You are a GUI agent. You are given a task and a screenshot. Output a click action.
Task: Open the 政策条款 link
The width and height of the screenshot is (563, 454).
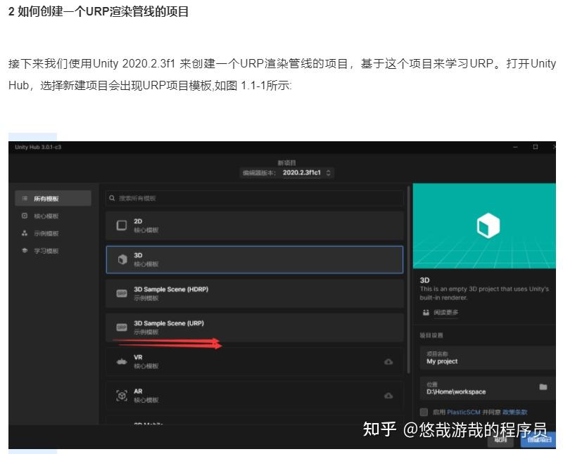[516, 413]
